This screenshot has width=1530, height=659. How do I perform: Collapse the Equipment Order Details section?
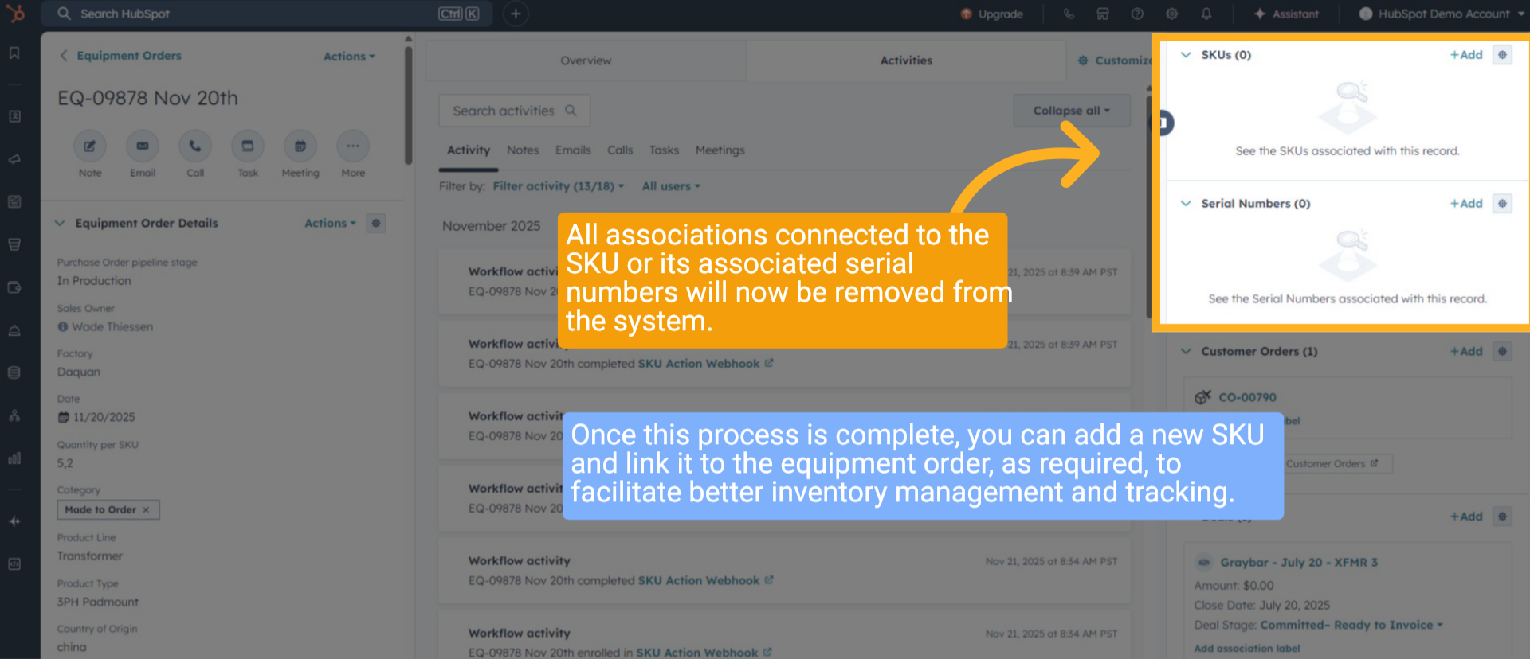pyautogui.click(x=60, y=224)
